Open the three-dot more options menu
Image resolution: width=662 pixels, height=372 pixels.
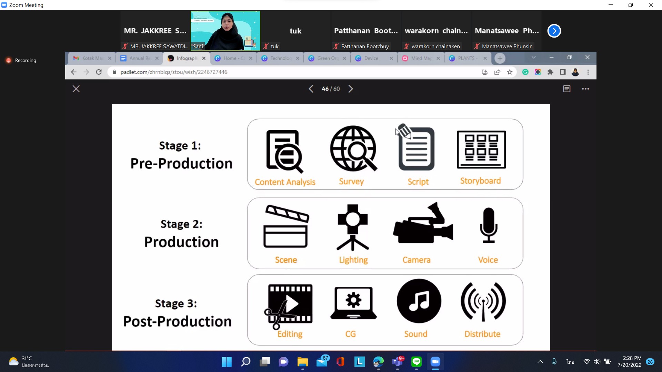click(585, 89)
